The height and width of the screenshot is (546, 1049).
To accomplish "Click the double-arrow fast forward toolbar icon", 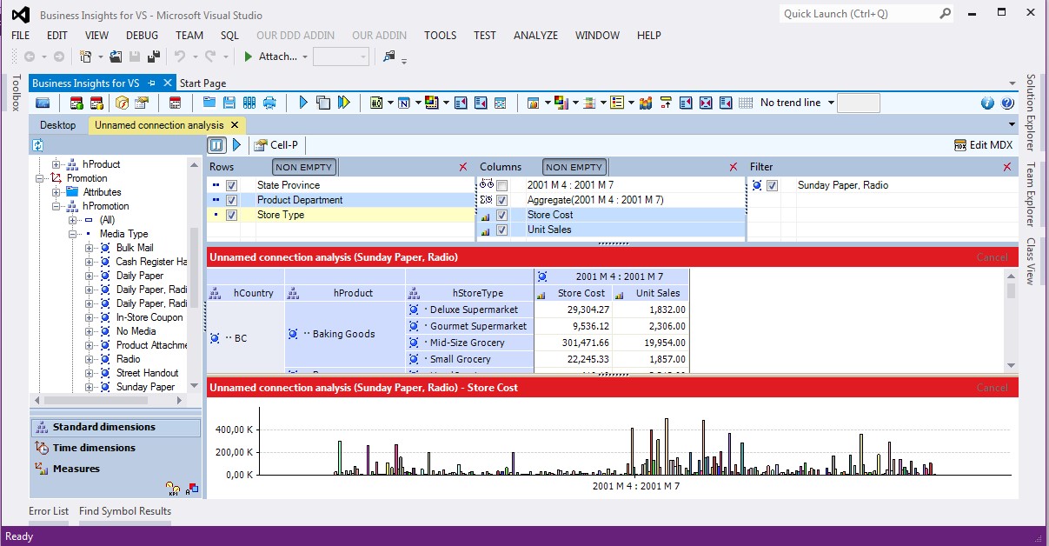I will tap(344, 103).
